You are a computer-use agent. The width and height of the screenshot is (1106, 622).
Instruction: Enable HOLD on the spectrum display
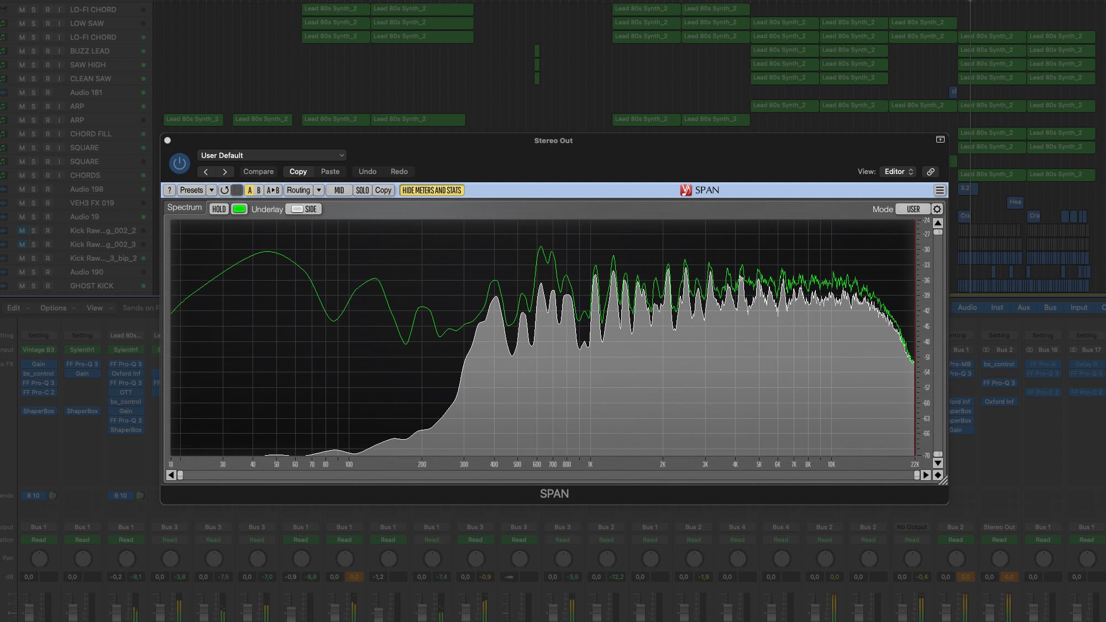(x=218, y=209)
